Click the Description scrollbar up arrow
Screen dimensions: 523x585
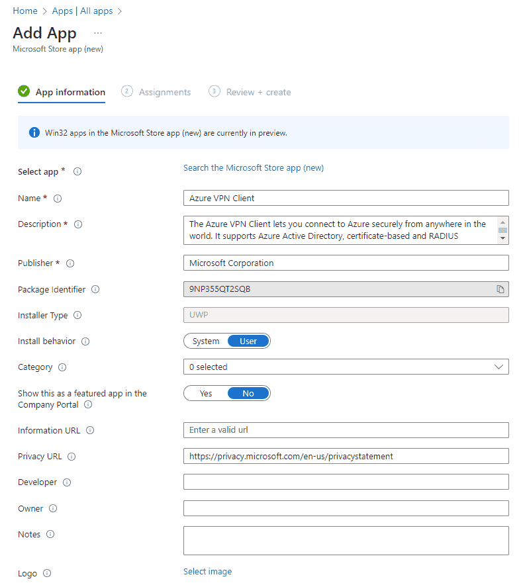pos(503,222)
